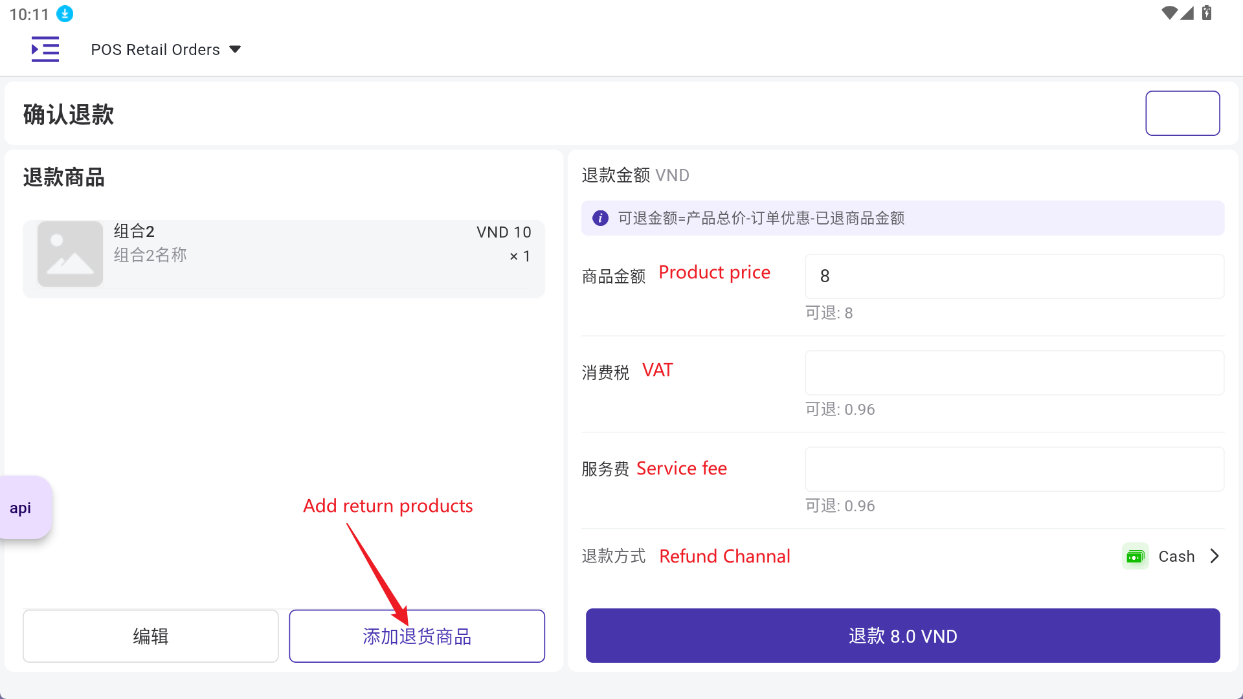The height and width of the screenshot is (699, 1243).
Task: Open the refund channel chevron arrow
Action: 1215,557
